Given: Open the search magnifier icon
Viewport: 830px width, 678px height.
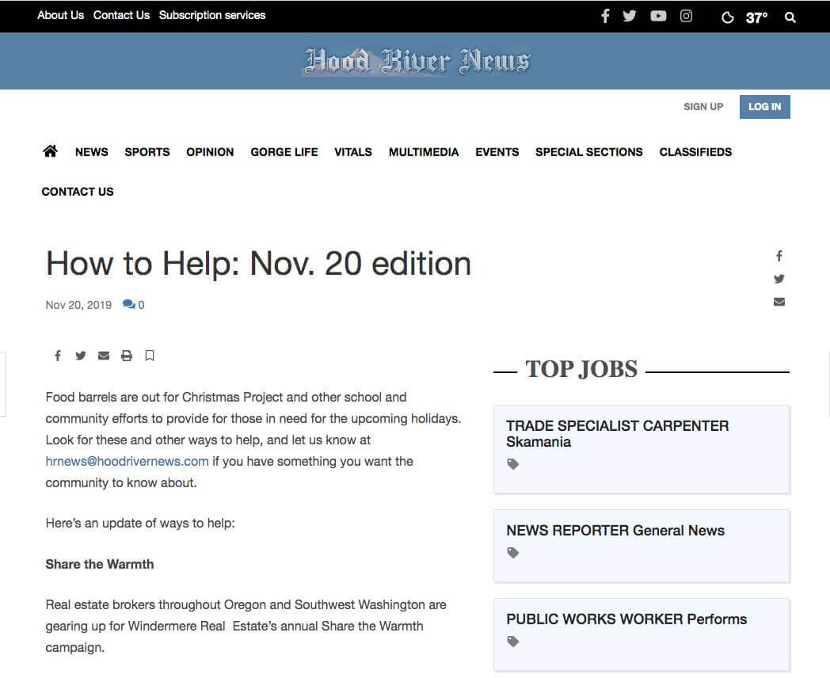Looking at the screenshot, I should (790, 17).
